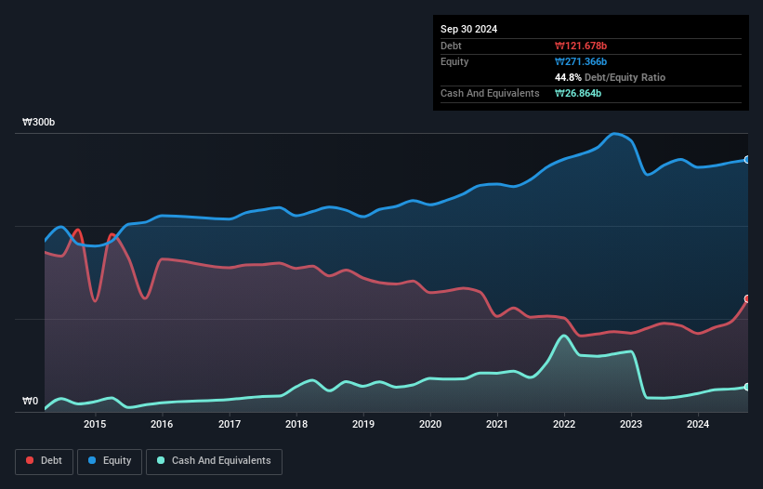Toggle the Equity series legend button
The width and height of the screenshot is (763, 489).
coord(110,461)
